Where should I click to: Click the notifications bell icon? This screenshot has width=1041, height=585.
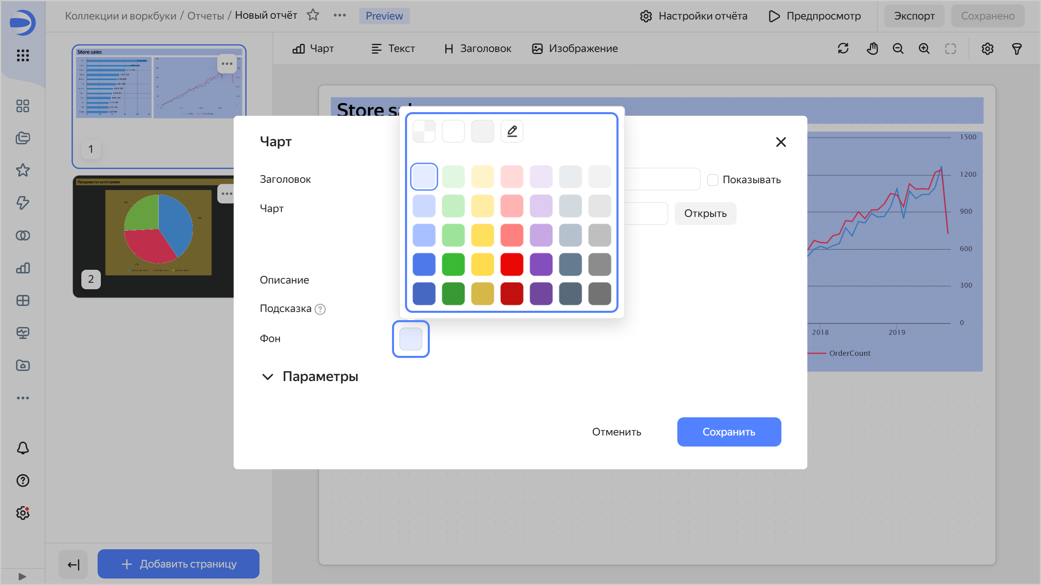23,448
